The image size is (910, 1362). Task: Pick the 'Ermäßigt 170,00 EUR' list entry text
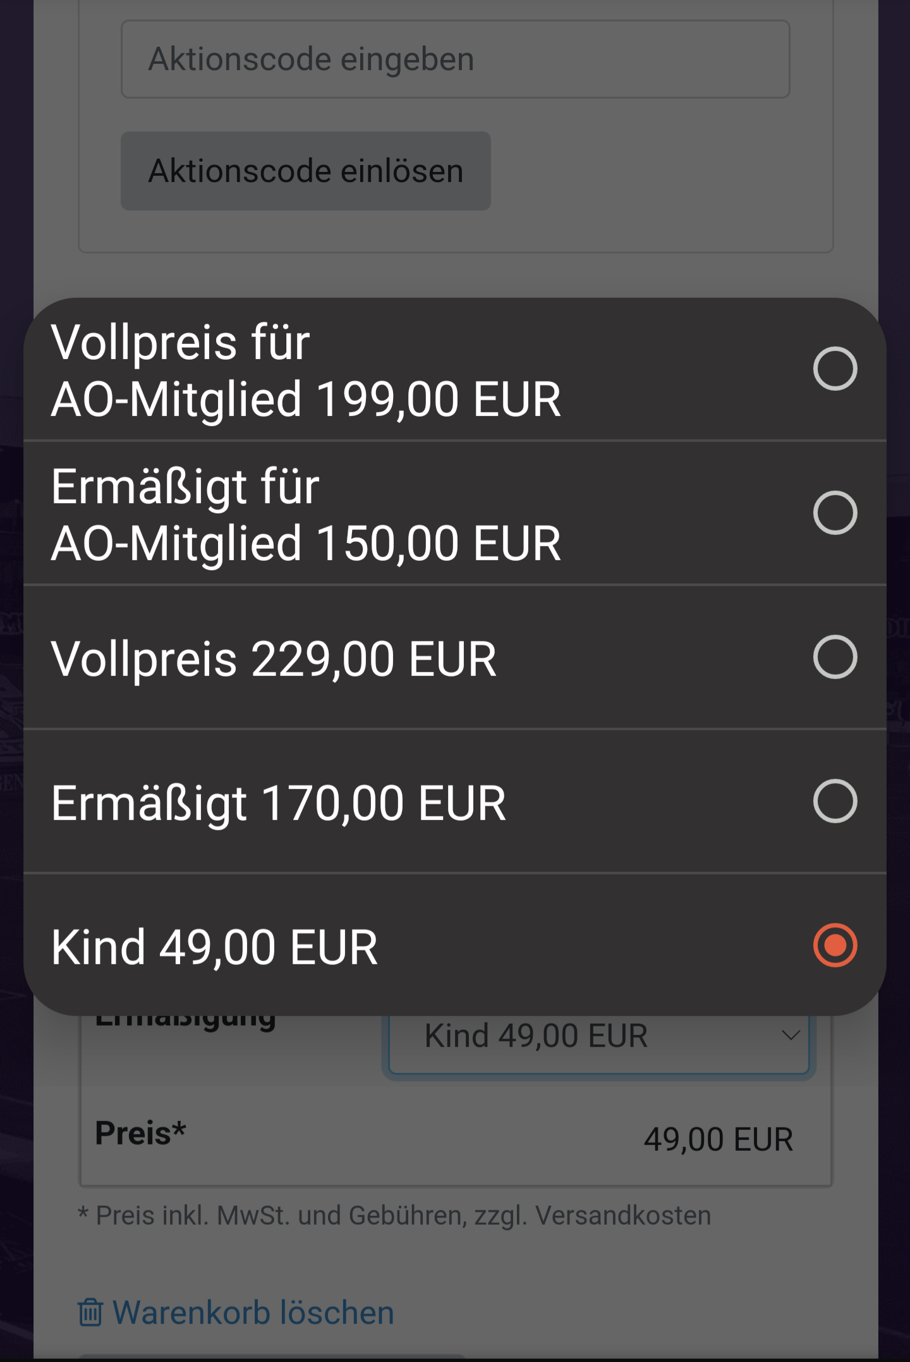pyautogui.click(x=278, y=803)
